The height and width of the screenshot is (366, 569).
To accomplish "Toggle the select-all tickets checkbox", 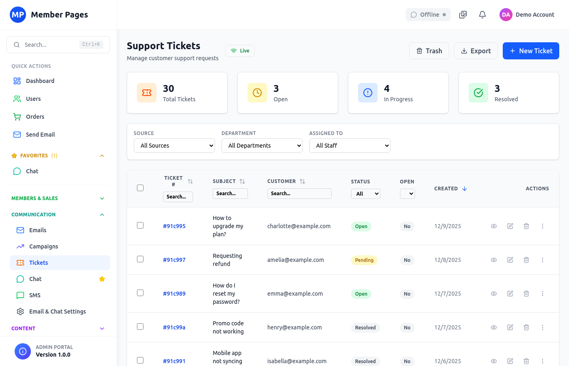I will click(140, 188).
